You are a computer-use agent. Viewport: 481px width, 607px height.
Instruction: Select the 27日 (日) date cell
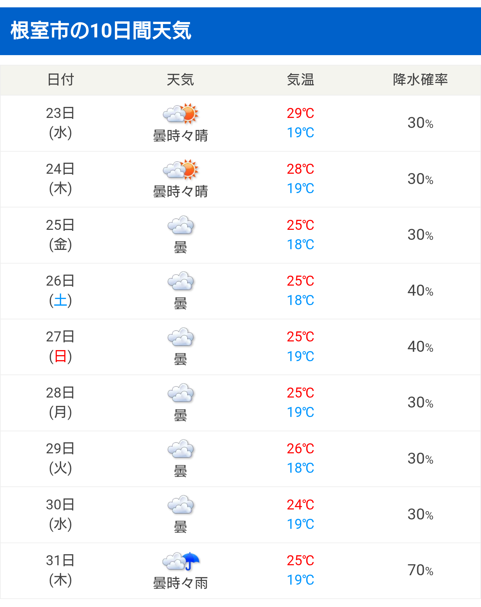(x=60, y=347)
